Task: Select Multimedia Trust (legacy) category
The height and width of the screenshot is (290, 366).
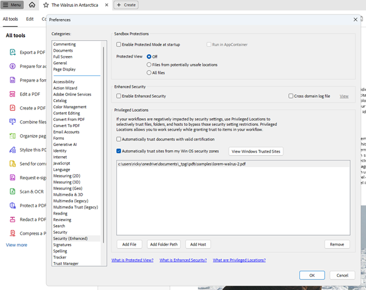Action: coord(75,207)
